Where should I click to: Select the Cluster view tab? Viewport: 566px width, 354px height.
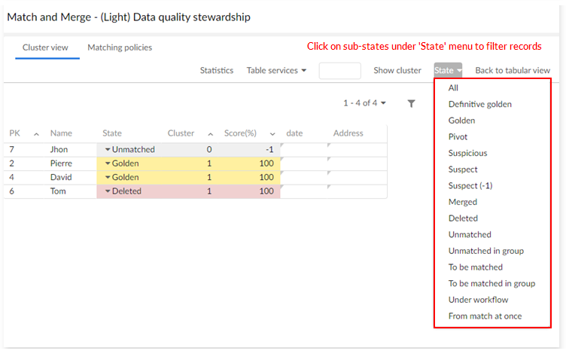coord(45,47)
